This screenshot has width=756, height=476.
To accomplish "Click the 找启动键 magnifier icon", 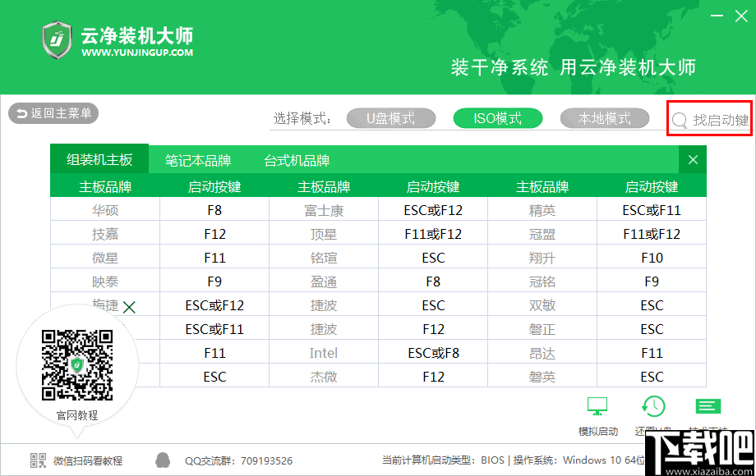I will click(680, 119).
